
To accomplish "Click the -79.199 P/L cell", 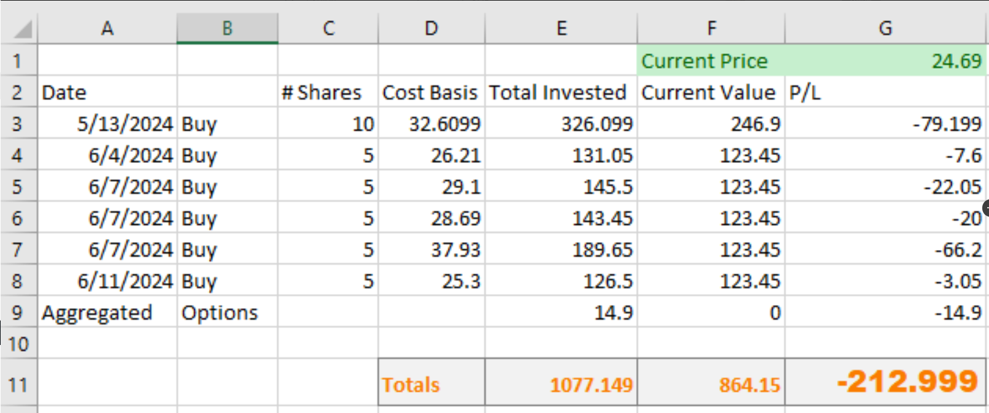I will 885,124.
